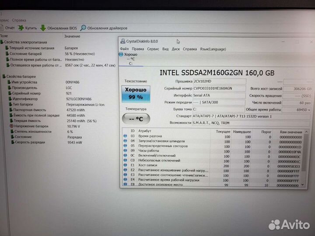The height and width of the screenshot is (236, 315).
Task: Click Обновления драйверов magnifier icon
Action: [x=83, y=28]
